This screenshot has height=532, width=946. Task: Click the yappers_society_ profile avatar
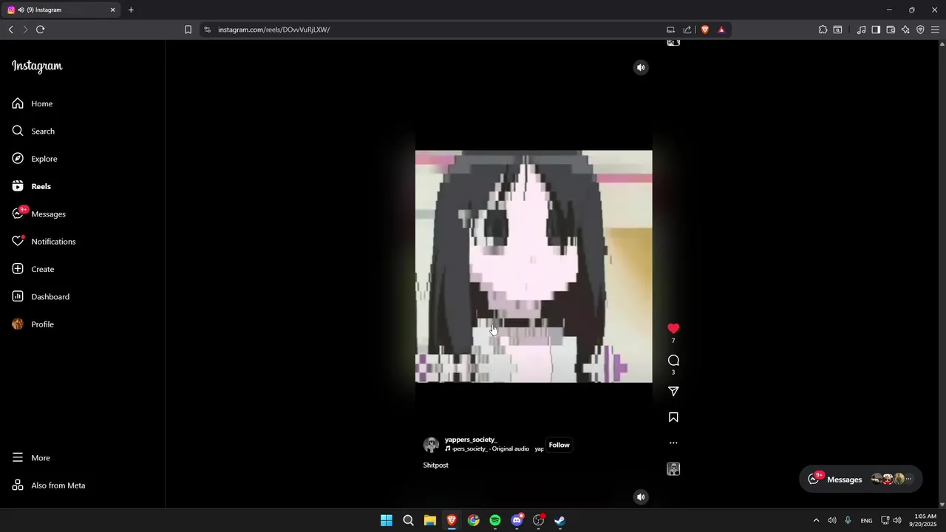pyautogui.click(x=431, y=445)
